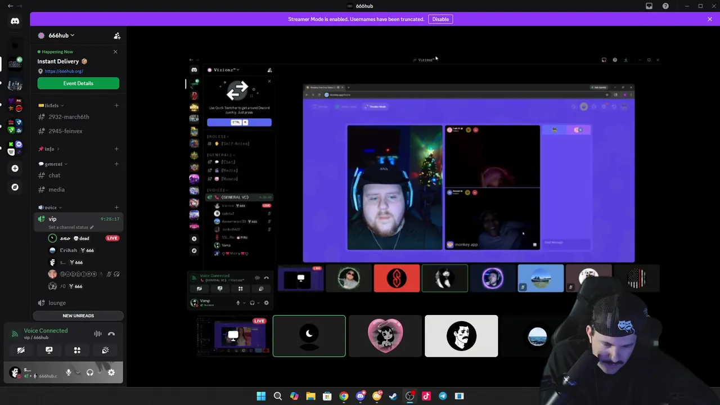
Task: Click 9:25:17 call timer on vip
Action: (x=110, y=219)
